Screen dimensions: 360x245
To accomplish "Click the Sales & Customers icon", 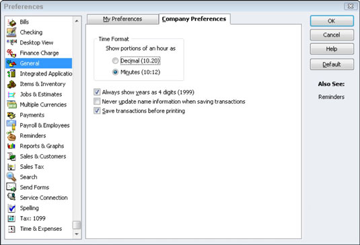I will pyautogui.click(x=11, y=156).
